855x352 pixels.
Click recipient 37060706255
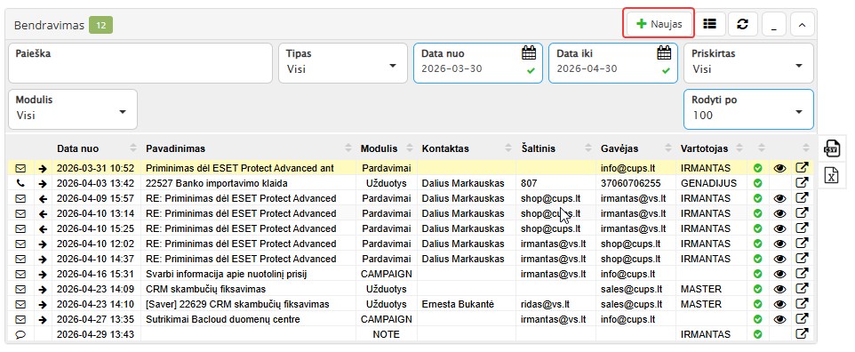(x=630, y=183)
